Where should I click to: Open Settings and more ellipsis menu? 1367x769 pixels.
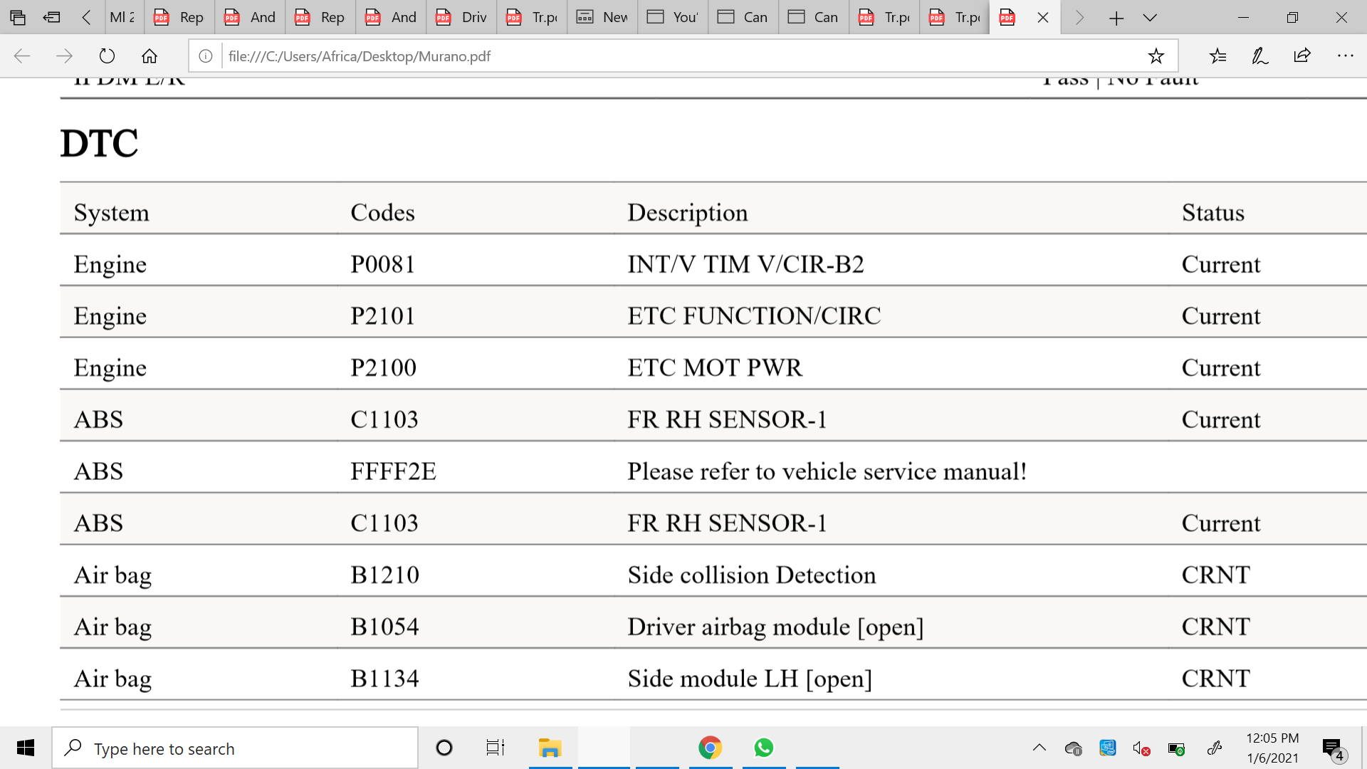pos(1345,56)
